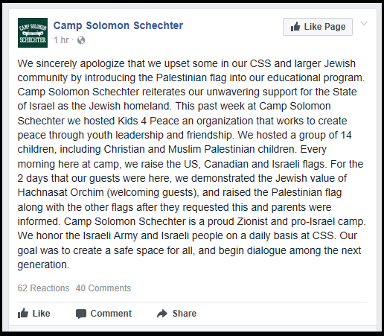Click the Like text below the post

pyautogui.click(x=41, y=314)
